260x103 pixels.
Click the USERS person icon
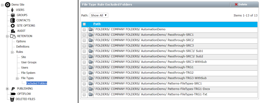click(12, 10)
